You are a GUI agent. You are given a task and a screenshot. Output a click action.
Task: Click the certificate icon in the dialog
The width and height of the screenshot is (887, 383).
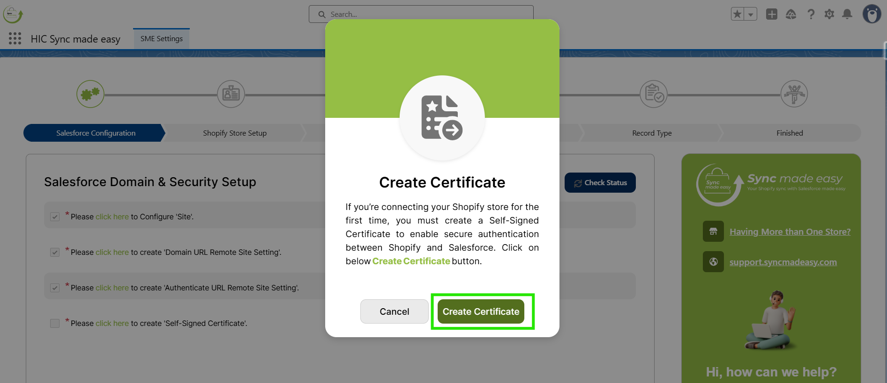[442, 118]
